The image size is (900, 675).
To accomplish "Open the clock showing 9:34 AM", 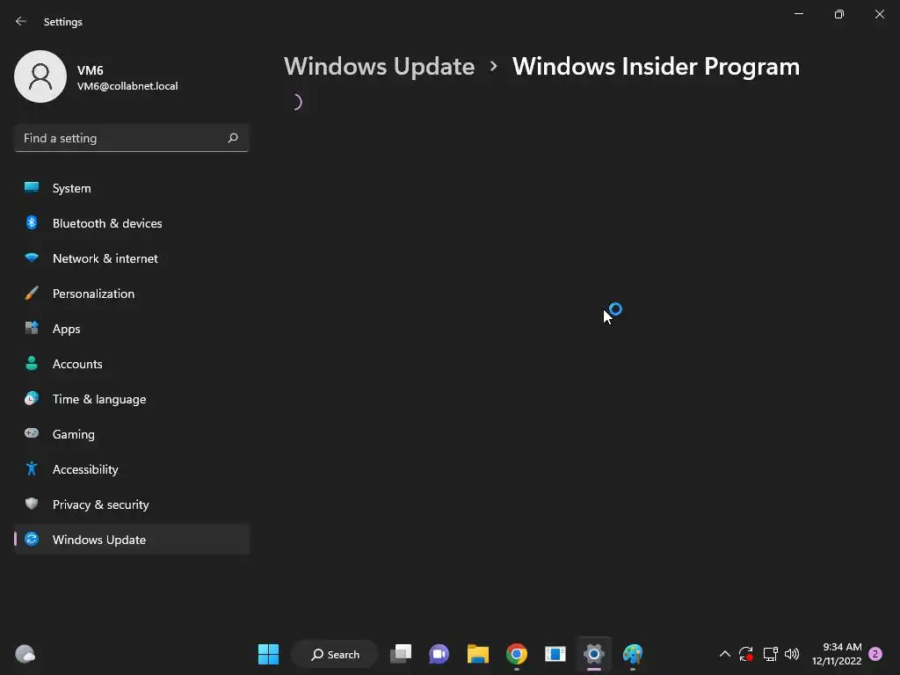I will click(x=837, y=654).
